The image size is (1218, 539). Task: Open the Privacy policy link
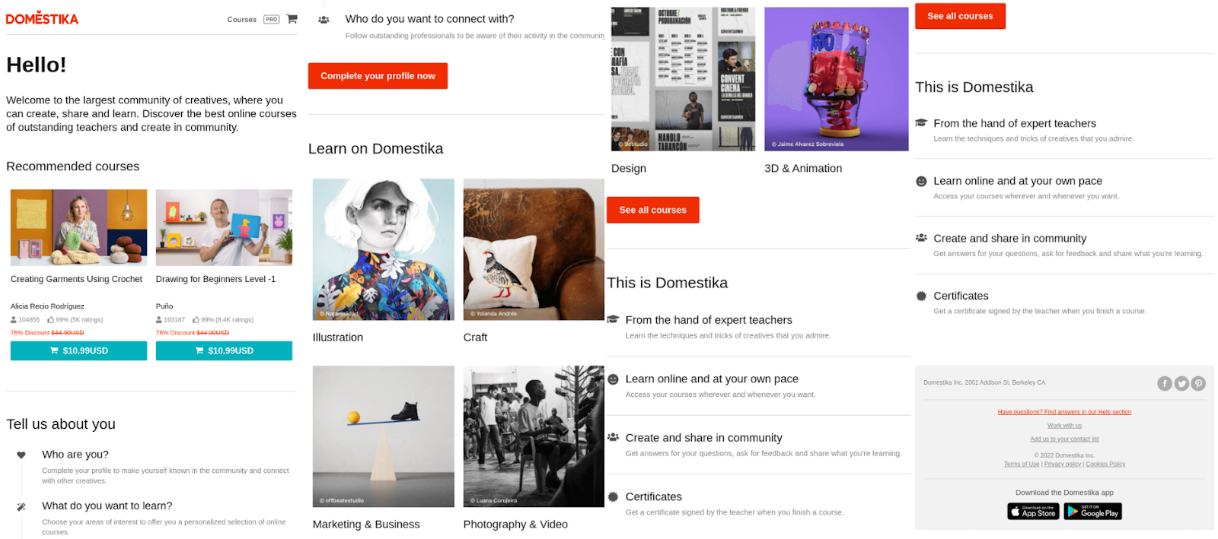pos(1062,464)
